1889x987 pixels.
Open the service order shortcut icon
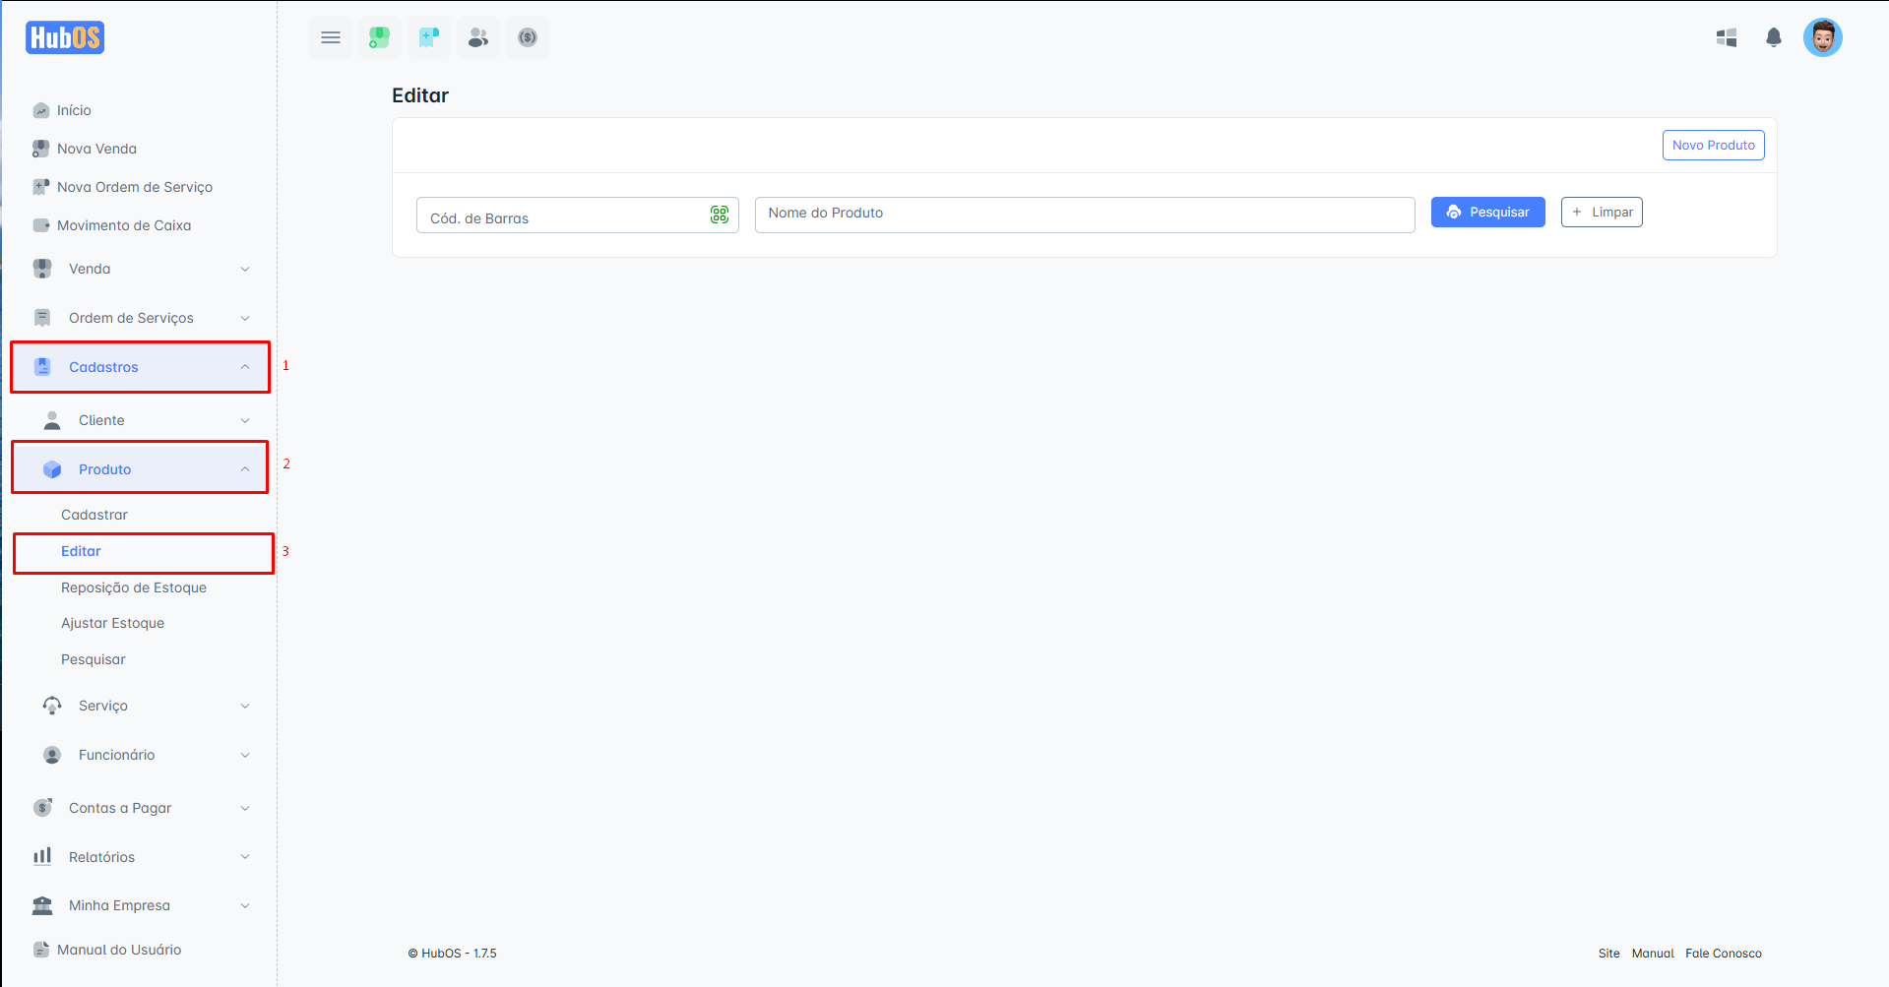(428, 37)
